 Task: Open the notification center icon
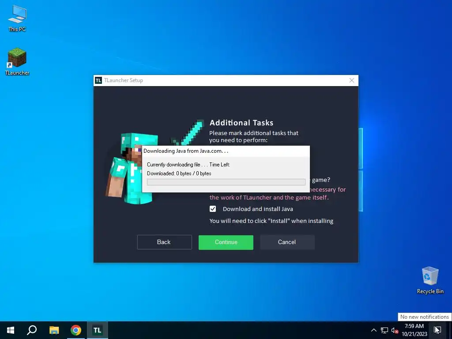(437, 330)
